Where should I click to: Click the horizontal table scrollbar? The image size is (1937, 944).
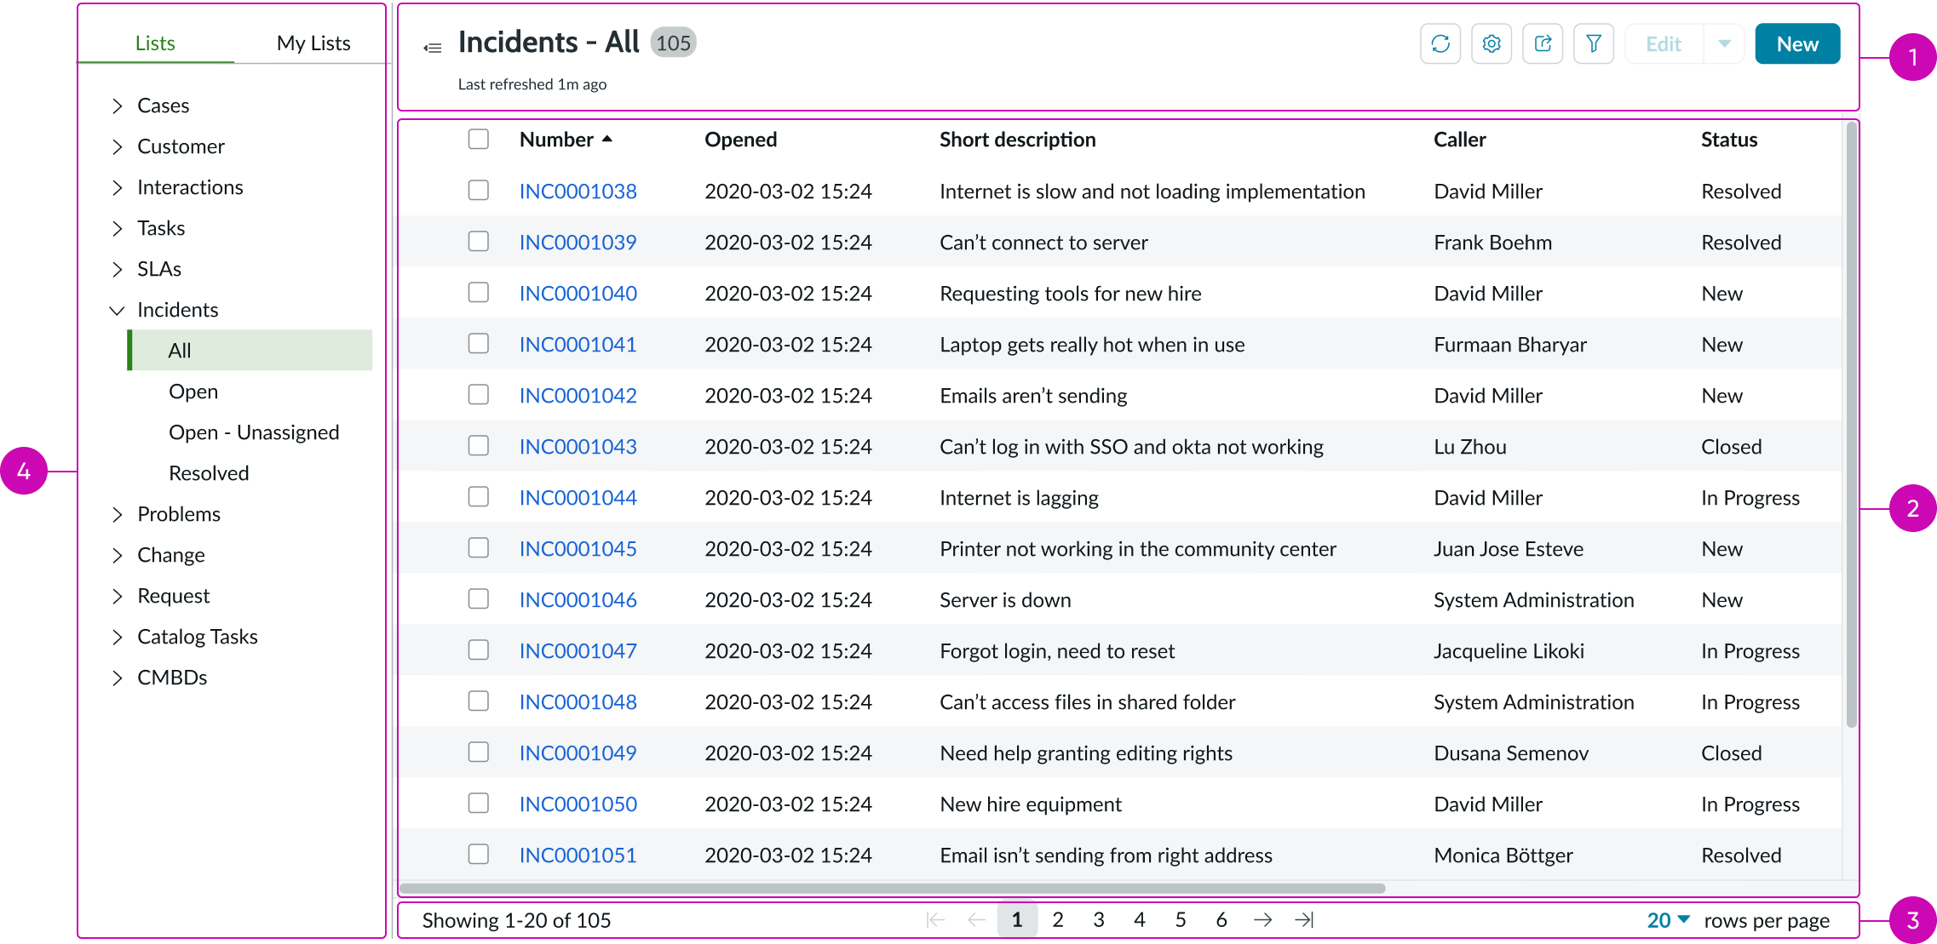892,889
